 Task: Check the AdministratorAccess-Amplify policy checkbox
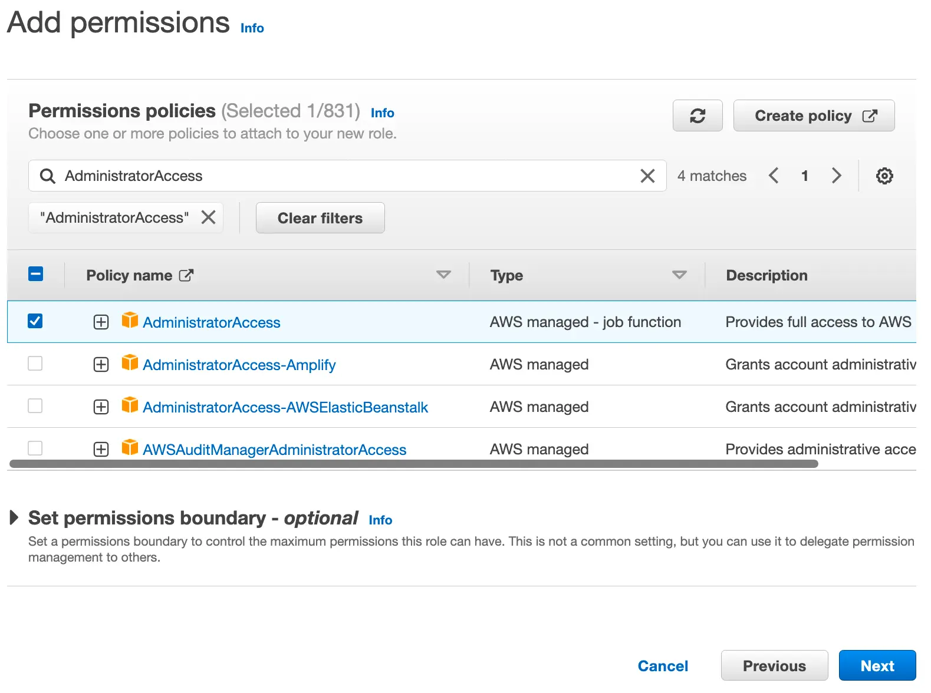tap(35, 364)
